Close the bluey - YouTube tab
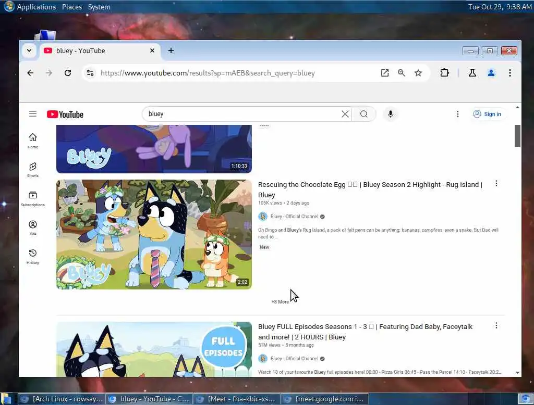Screen dimensions: 534x405 152,50
